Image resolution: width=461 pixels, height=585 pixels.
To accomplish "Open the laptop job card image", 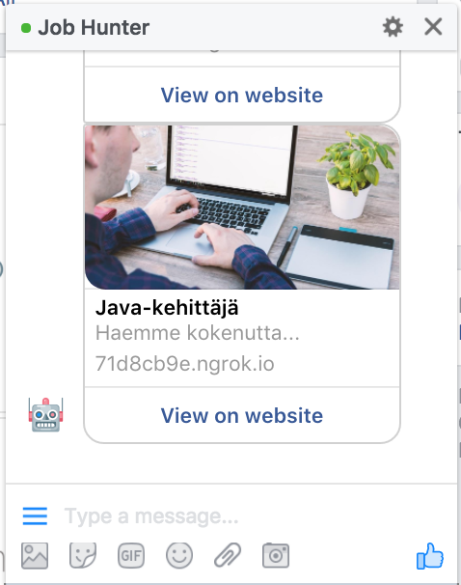I will pyautogui.click(x=242, y=207).
